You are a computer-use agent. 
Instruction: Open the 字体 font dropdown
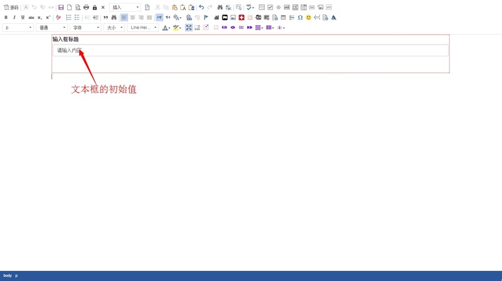[x=85, y=28]
